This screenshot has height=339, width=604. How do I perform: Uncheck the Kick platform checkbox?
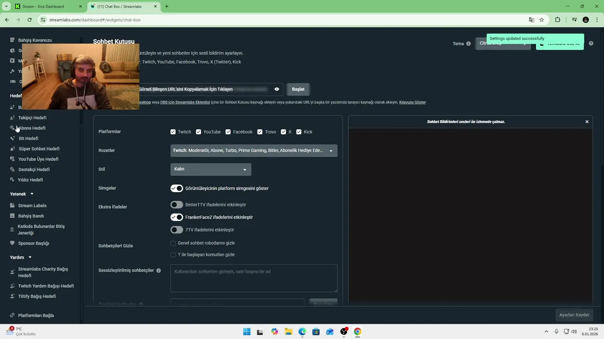pyautogui.click(x=299, y=132)
